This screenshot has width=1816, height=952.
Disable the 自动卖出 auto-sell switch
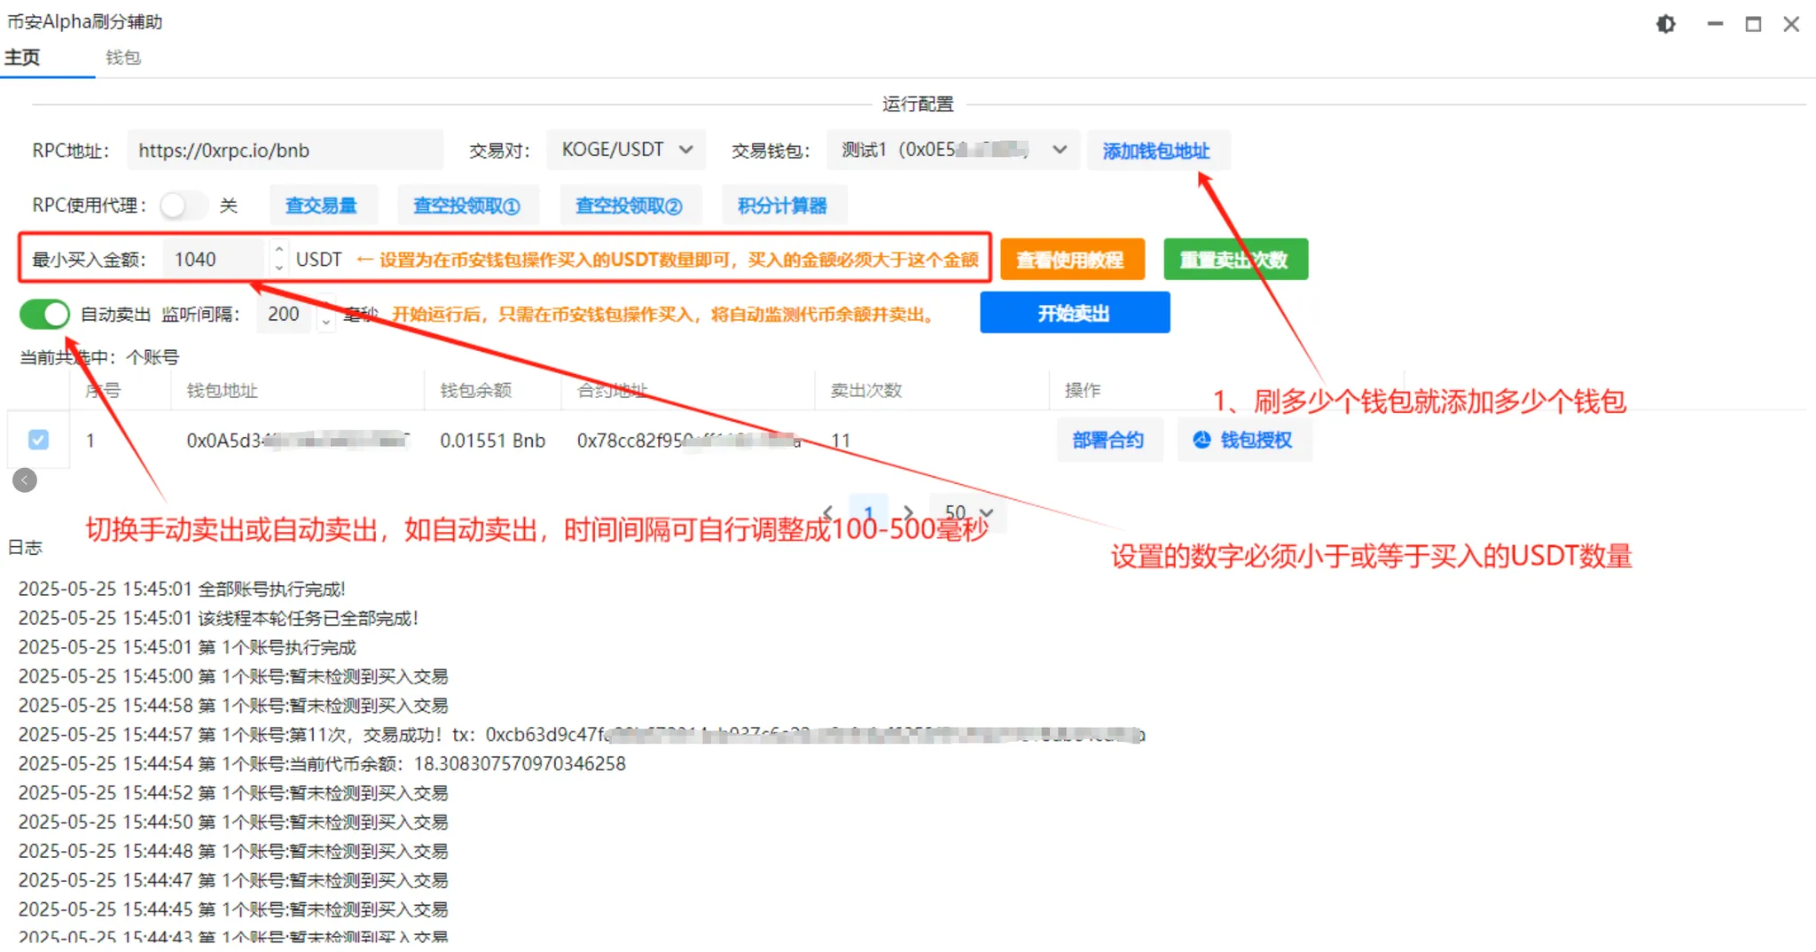pyautogui.click(x=44, y=314)
